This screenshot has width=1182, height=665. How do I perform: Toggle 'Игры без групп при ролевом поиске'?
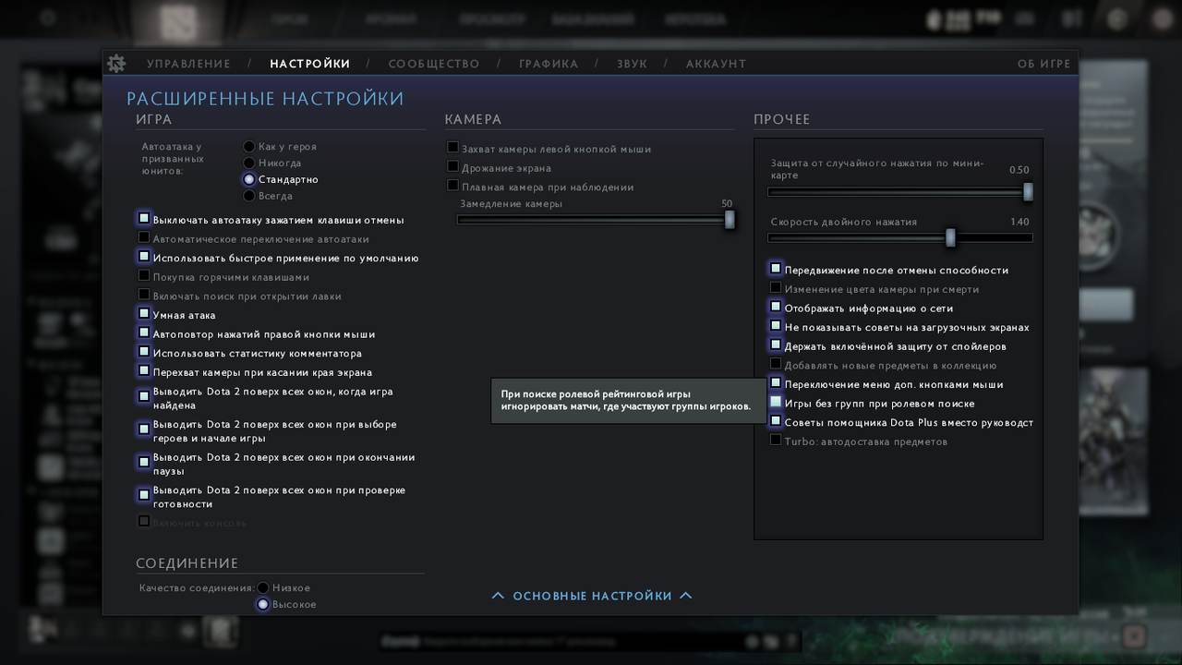click(x=776, y=402)
